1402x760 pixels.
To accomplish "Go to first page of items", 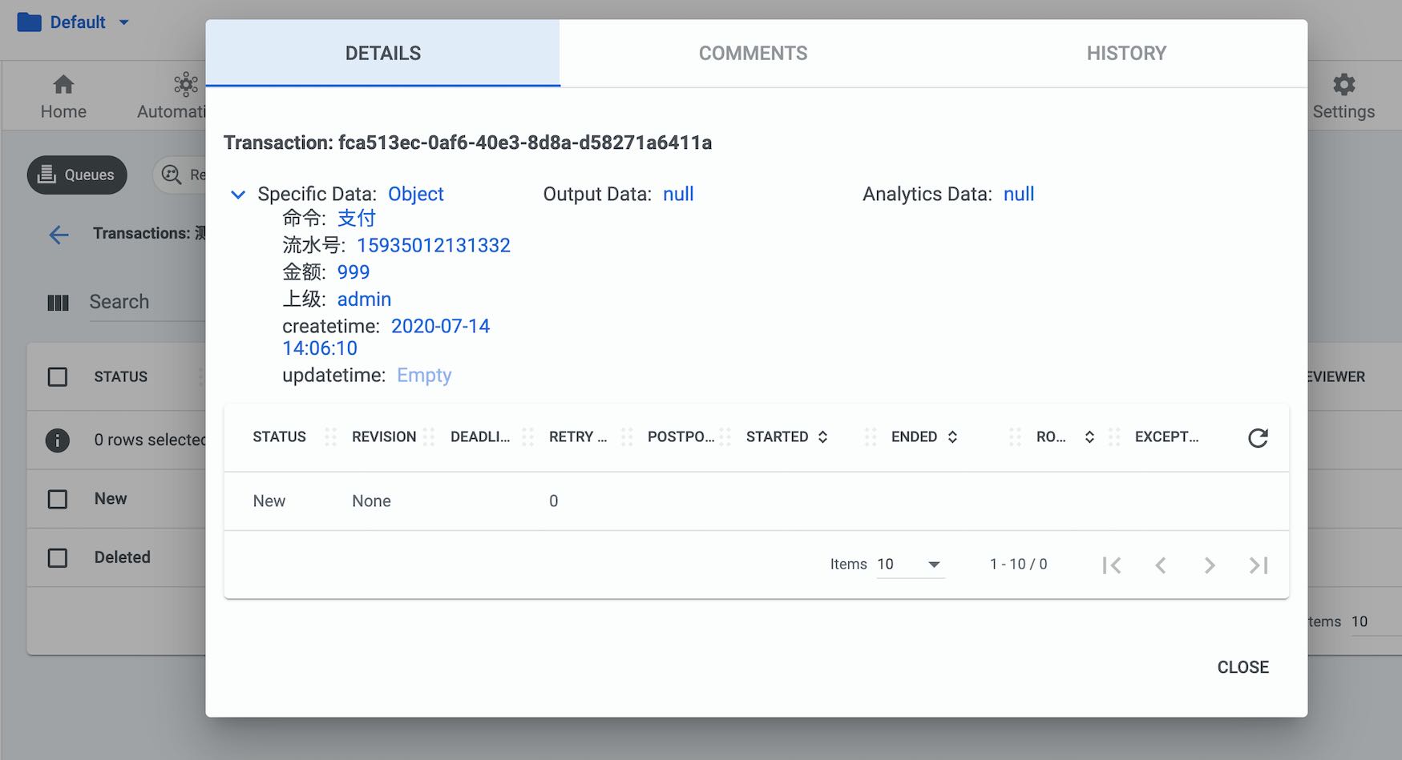I will tap(1111, 565).
